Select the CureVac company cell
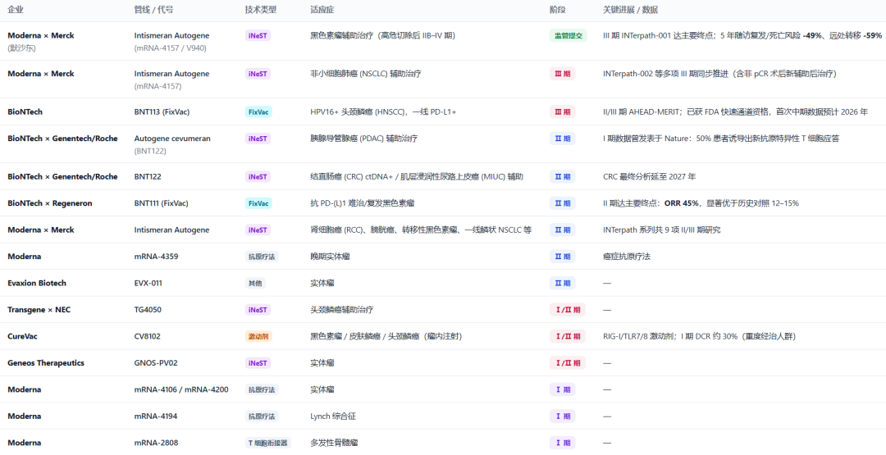 (x=23, y=336)
